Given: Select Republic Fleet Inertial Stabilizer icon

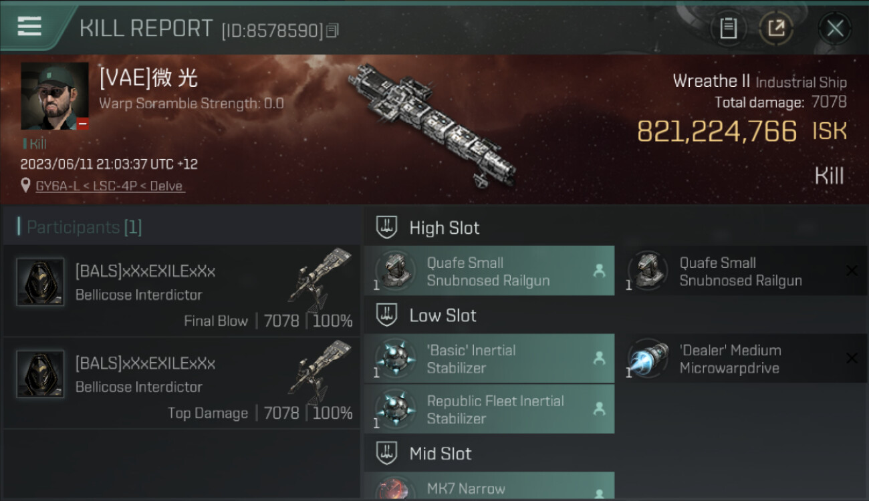Looking at the screenshot, I should 395,409.
